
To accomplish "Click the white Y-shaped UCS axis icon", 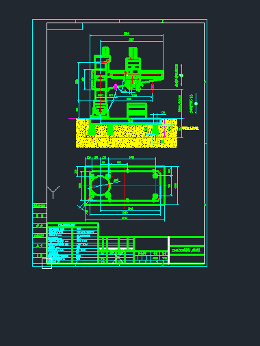I will coord(53,192).
